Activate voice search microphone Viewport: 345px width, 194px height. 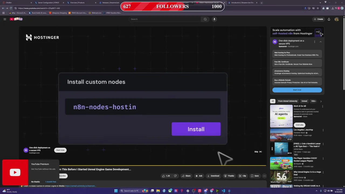click(214, 19)
